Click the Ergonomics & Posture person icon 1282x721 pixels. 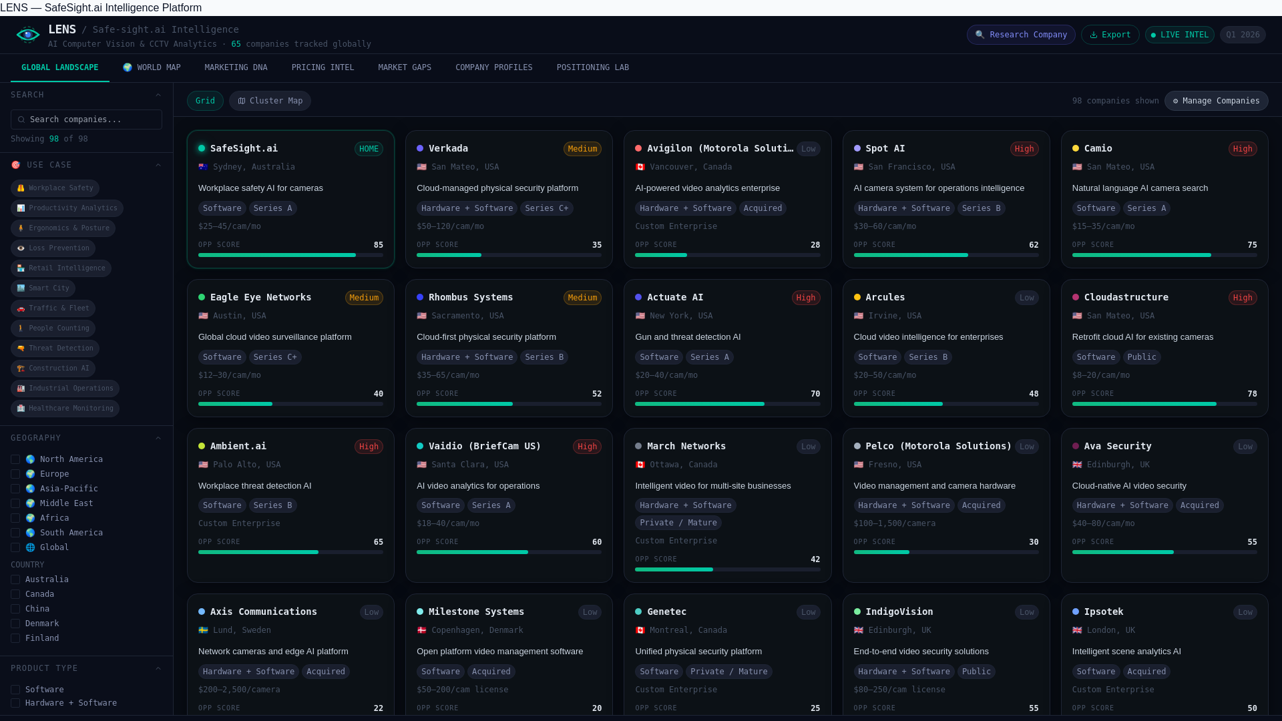pyautogui.click(x=21, y=228)
